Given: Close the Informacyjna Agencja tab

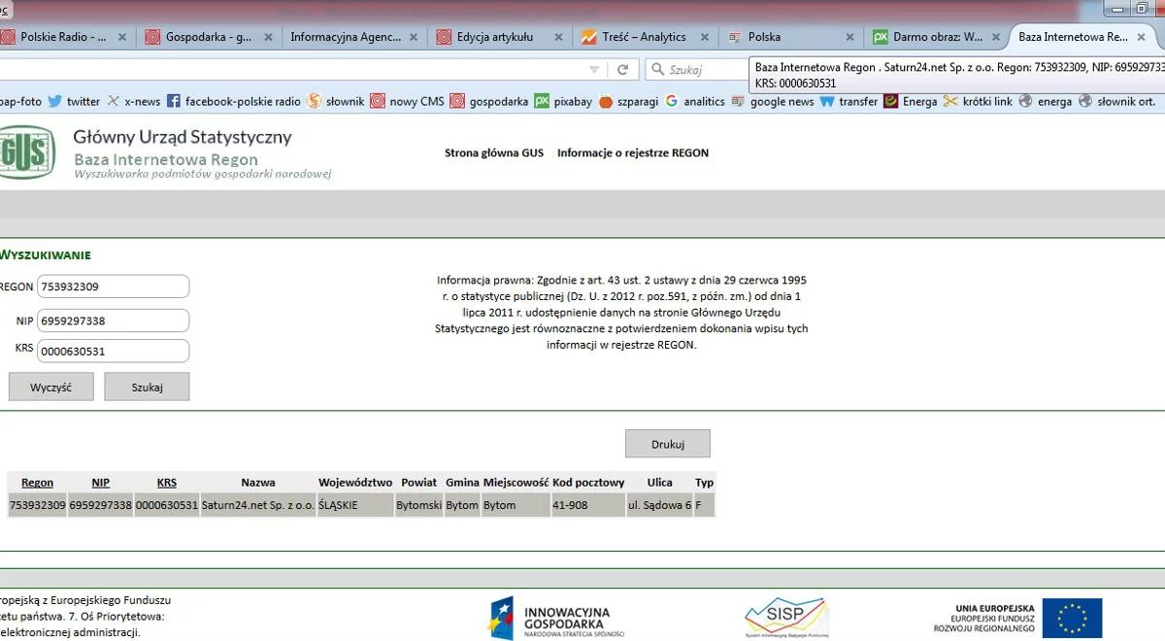Looking at the screenshot, I should [x=414, y=37].
